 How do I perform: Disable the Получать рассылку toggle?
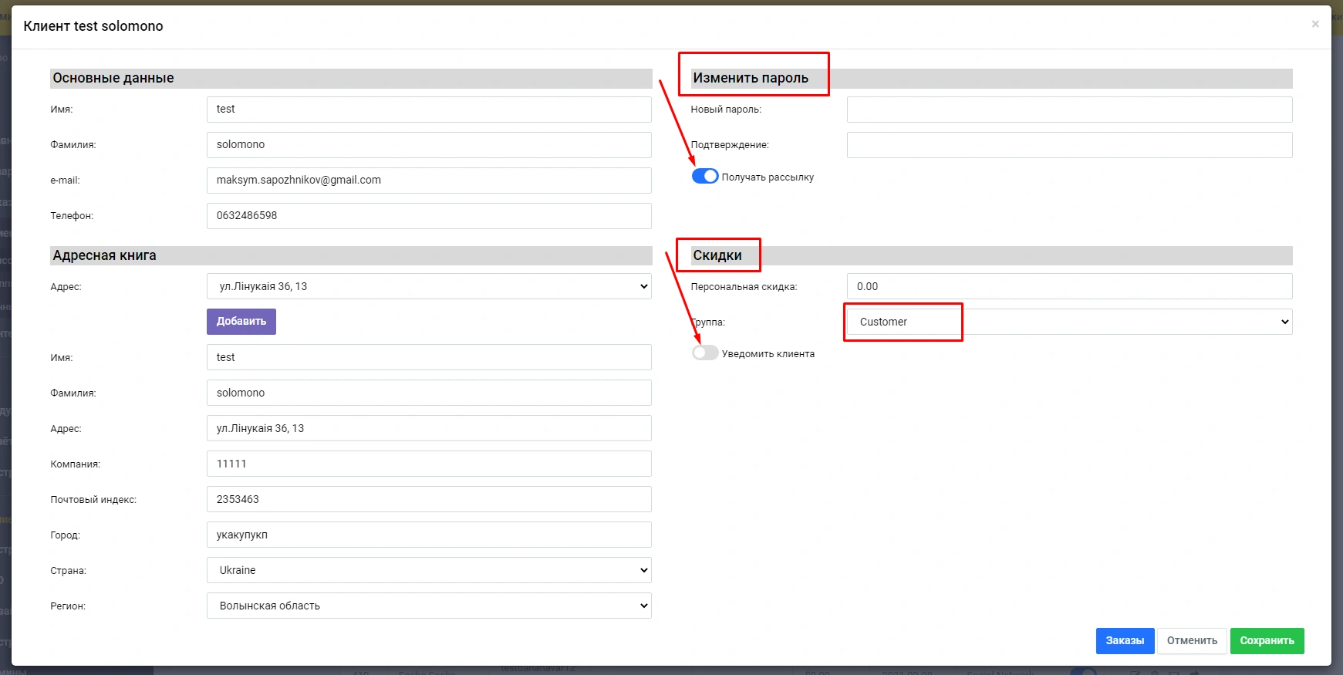click(705, 177)
